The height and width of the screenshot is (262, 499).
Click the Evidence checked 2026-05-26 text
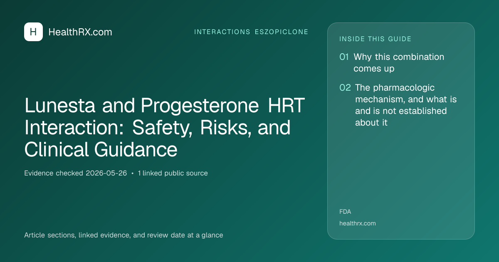(75, 173)
